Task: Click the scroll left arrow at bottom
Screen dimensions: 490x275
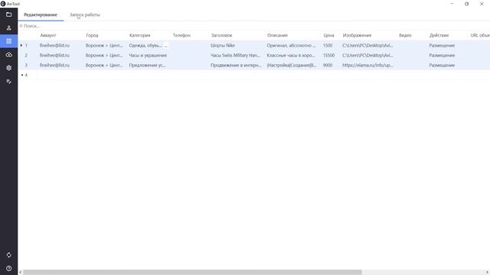Action: 21,272
